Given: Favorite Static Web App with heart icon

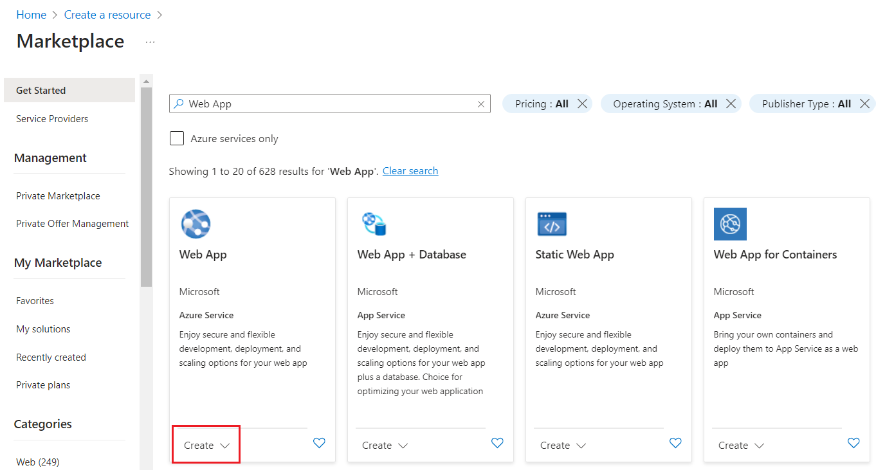Looking at the screenshot, I should coord(675,443).
